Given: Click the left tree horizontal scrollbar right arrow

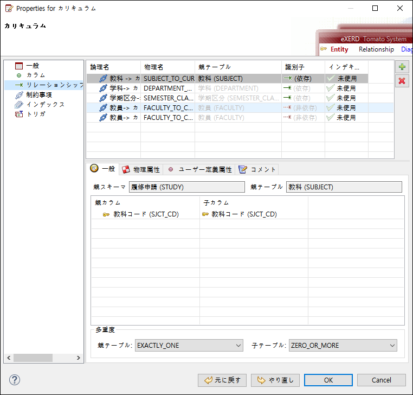Looking at the screenshot, I should click(x=79, y=358).
